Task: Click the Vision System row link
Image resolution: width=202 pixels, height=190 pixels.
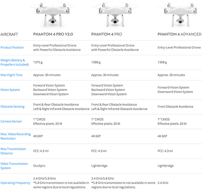Action: coord(10,90)
